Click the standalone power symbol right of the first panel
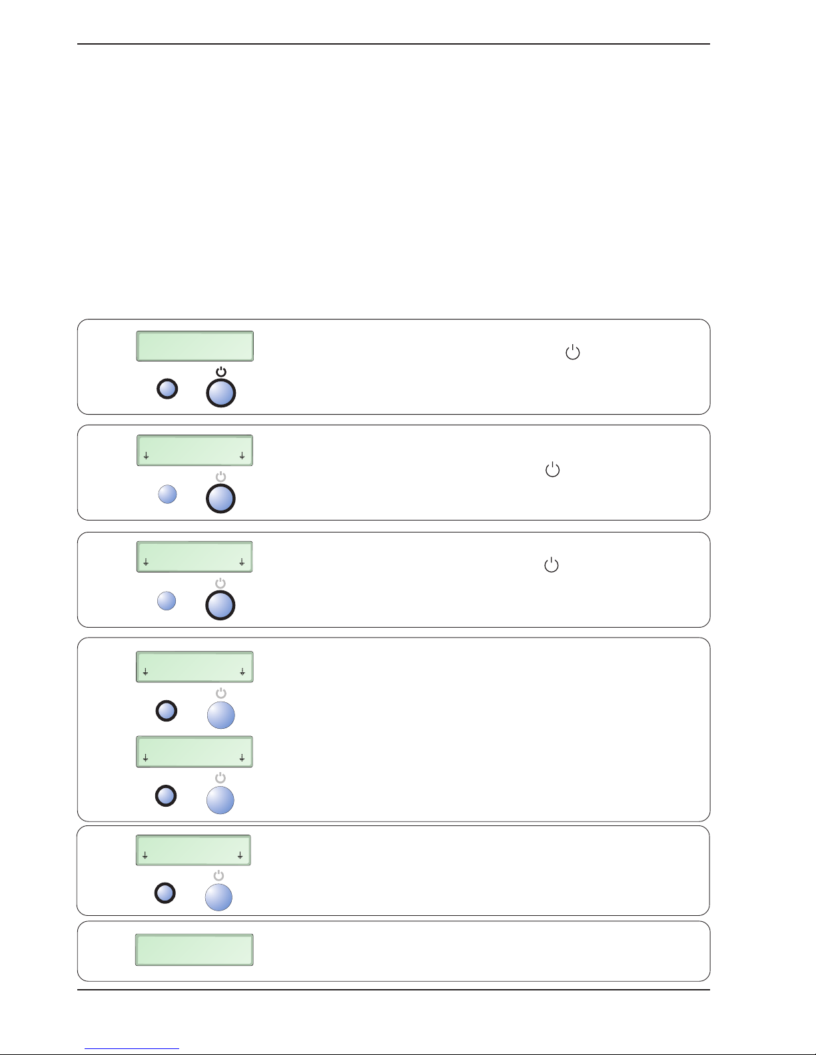 pos(573,353)
